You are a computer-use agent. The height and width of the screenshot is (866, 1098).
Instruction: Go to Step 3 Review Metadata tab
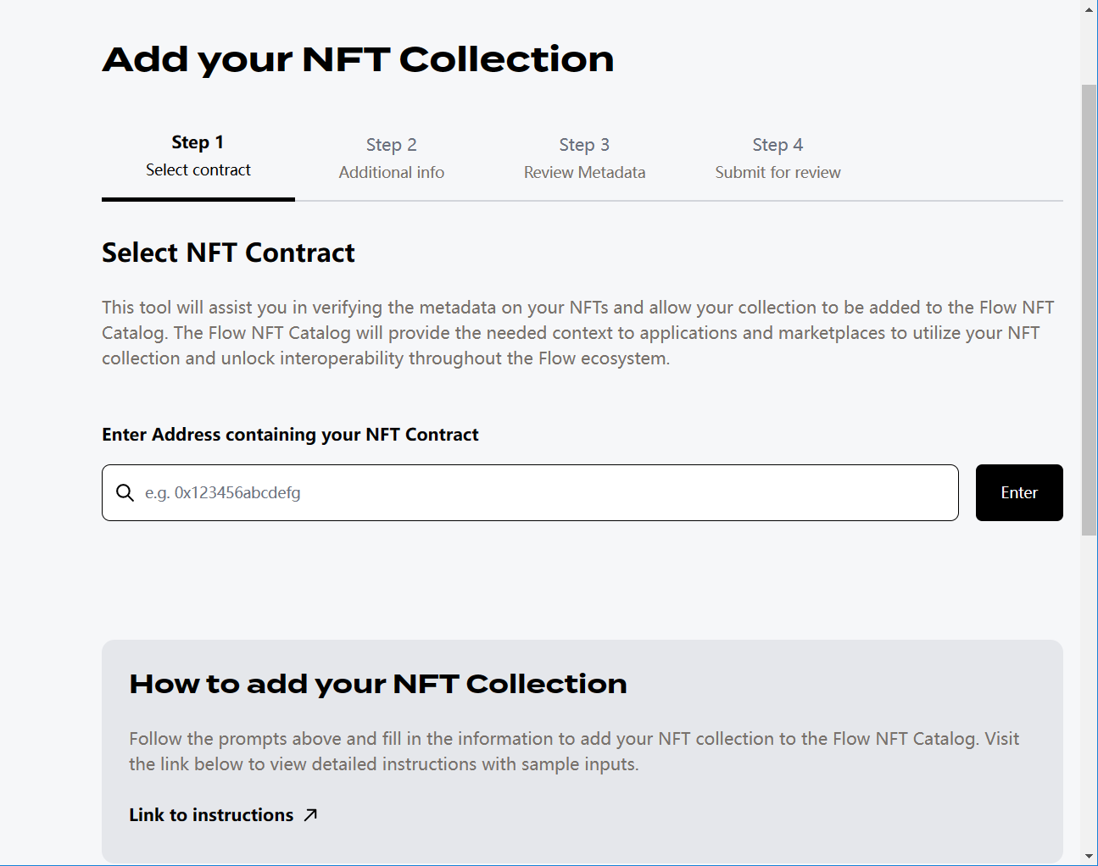point(584,158)
